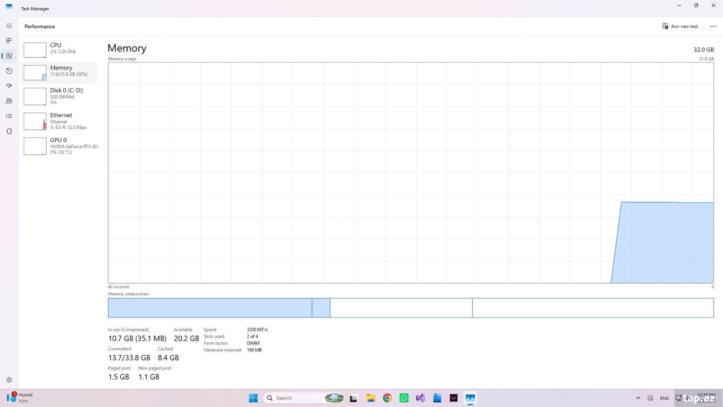Image resolution: width=723 pixels, height=407 pixels.
Task: Go to the Processes page icon
Action: point(9,41)
